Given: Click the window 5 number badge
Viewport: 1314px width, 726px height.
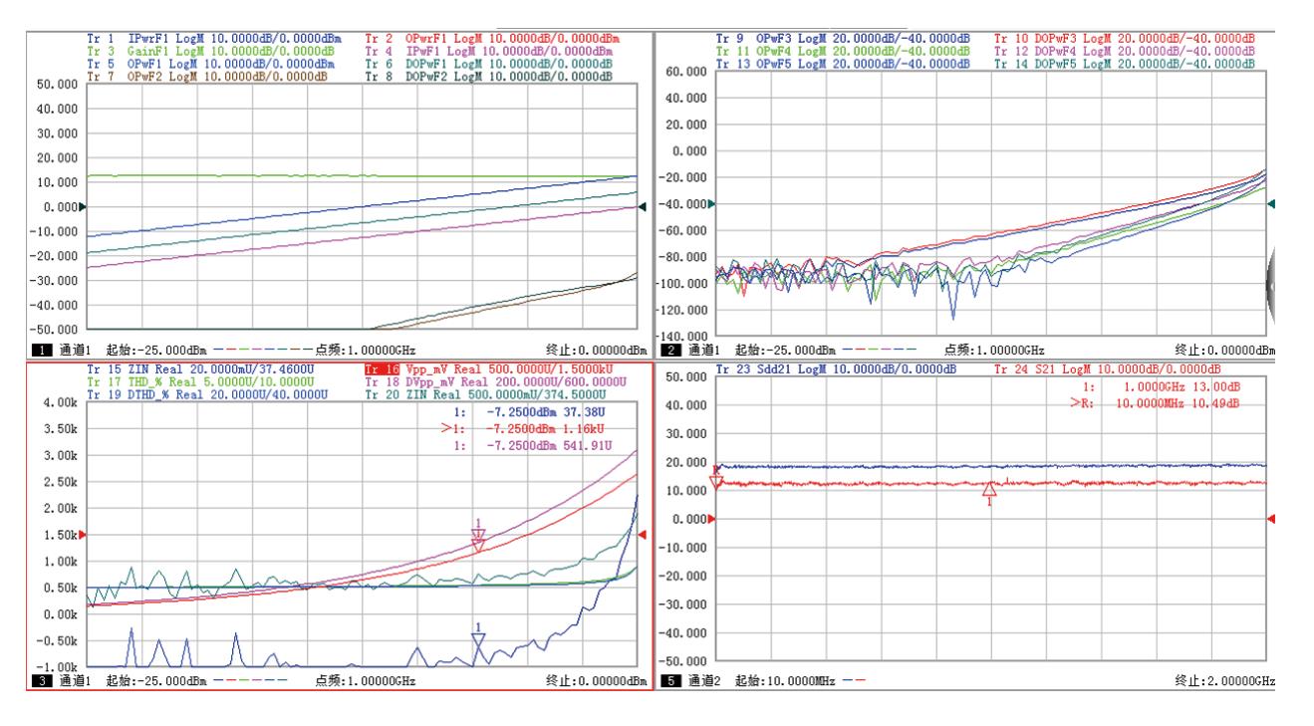Looking at the screenshot, I should pos(669,681).
